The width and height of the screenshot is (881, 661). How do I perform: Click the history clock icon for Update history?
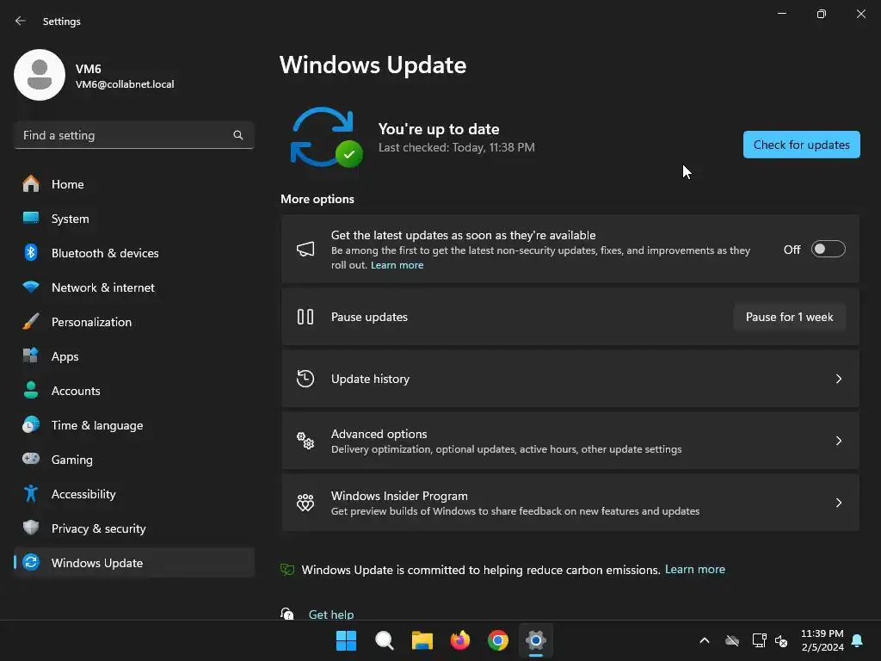coord(305,379)
